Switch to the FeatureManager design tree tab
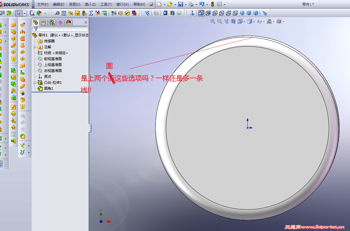Screen dimensions: 350x231 (x=35, y=23)
